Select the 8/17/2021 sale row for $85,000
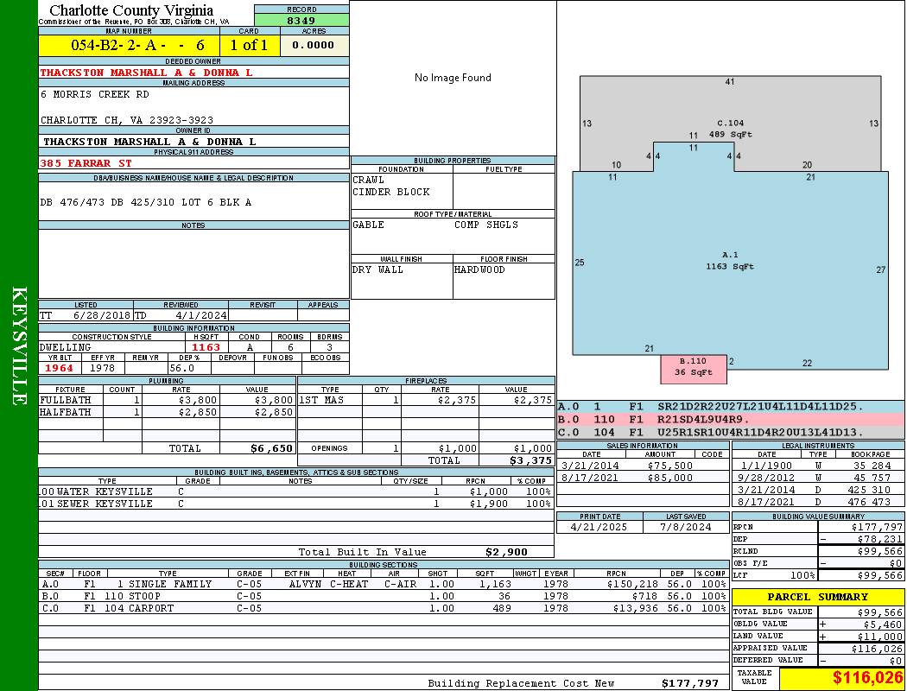 (642, 478)
